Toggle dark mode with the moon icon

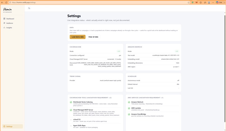[x=29, y=8]
